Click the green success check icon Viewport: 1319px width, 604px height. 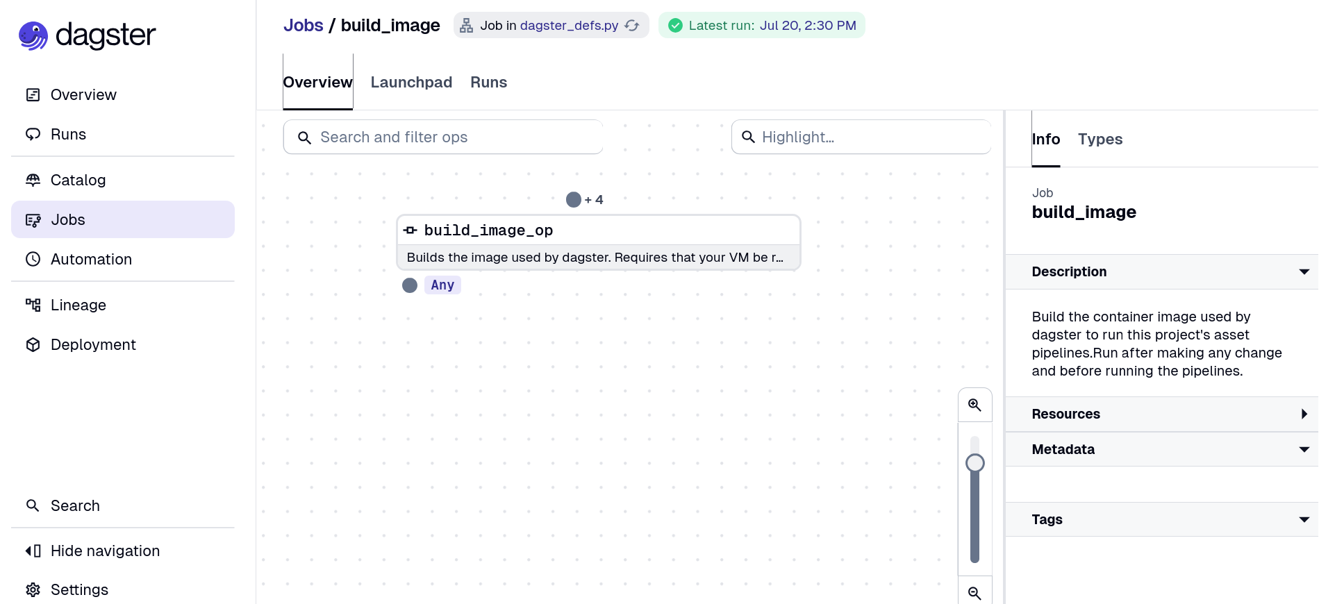point(675,26)
